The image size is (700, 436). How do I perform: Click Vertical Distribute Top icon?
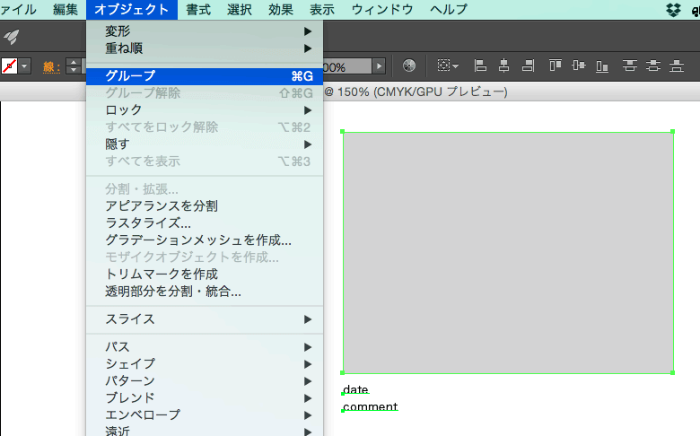pos(629,65)
